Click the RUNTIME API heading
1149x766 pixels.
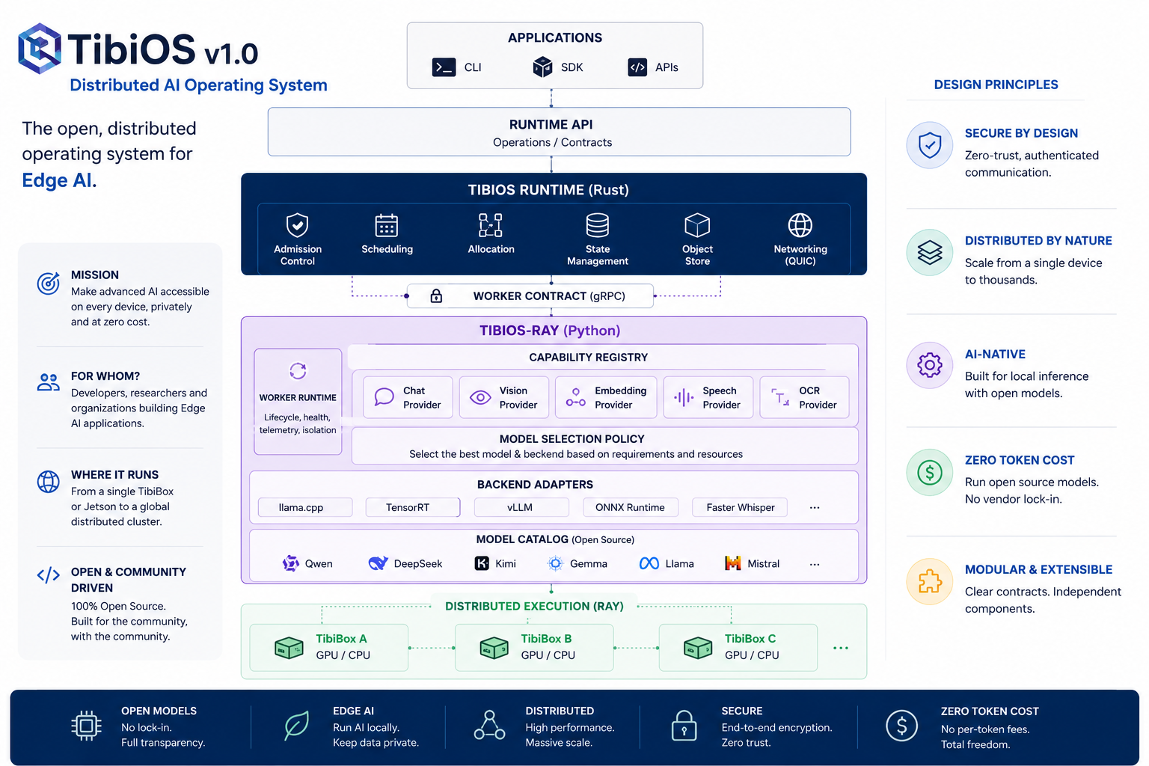(551, 125)
